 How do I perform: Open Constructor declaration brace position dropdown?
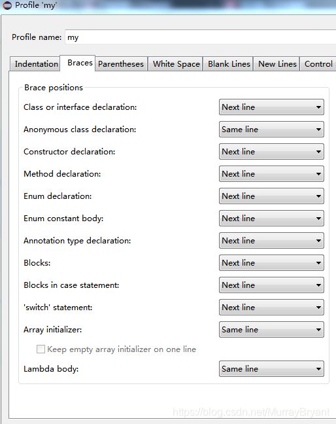[x=271, y=151]
